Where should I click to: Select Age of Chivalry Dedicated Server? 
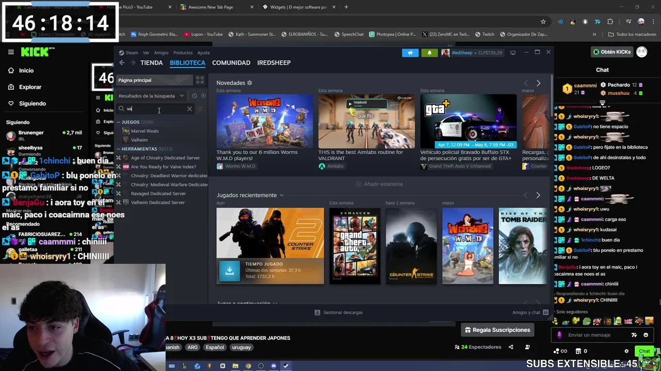click(165, 158)
